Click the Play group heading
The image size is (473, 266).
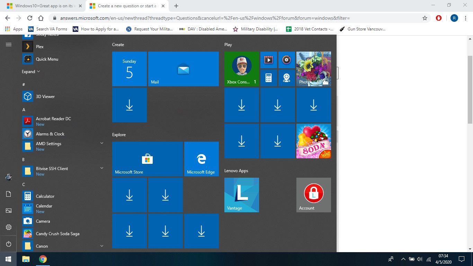228,45
